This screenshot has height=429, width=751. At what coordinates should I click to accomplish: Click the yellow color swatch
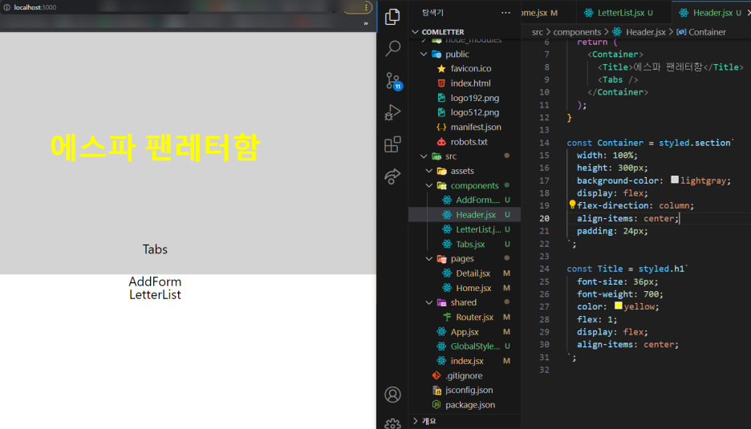click(619, 306)
